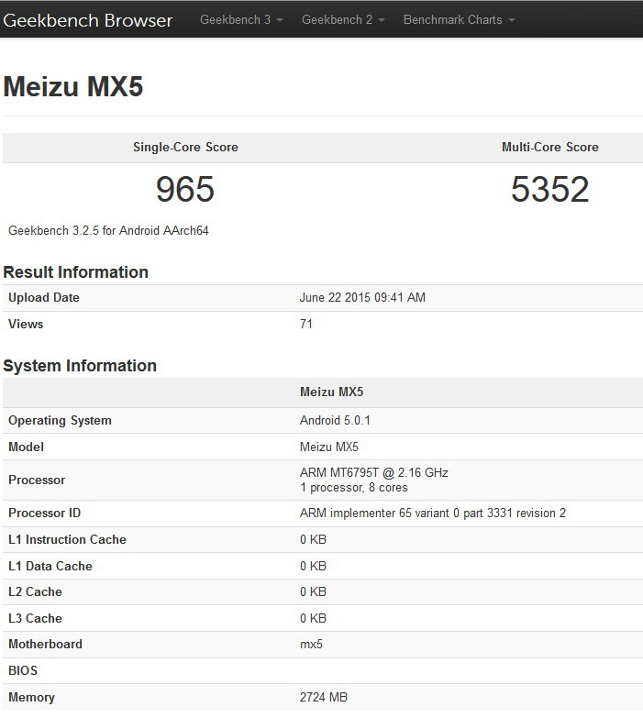
Task: Click the System Information section heading
Action: point(80,366)
